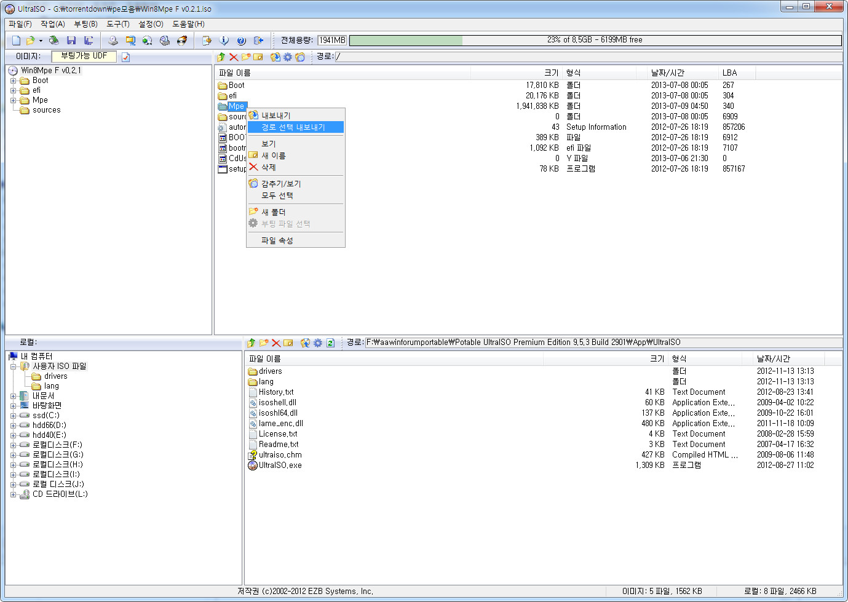Open the dropdown arrow beside Open icon

point(41,41)
